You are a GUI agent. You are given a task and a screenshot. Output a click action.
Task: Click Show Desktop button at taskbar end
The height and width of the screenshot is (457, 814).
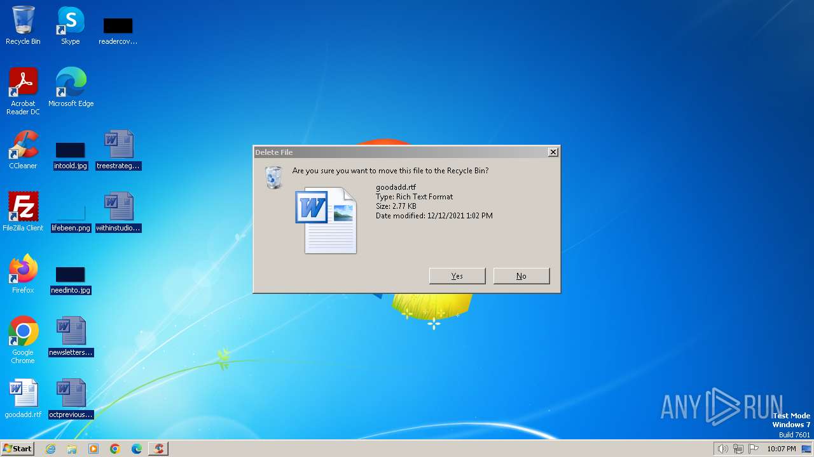click(x=807, y=449)
